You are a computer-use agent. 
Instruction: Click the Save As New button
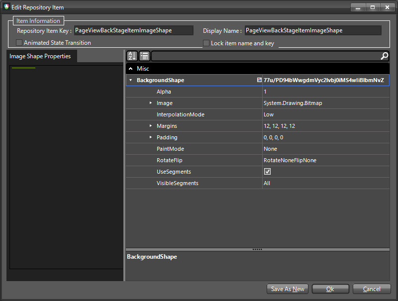click(288, 289)
